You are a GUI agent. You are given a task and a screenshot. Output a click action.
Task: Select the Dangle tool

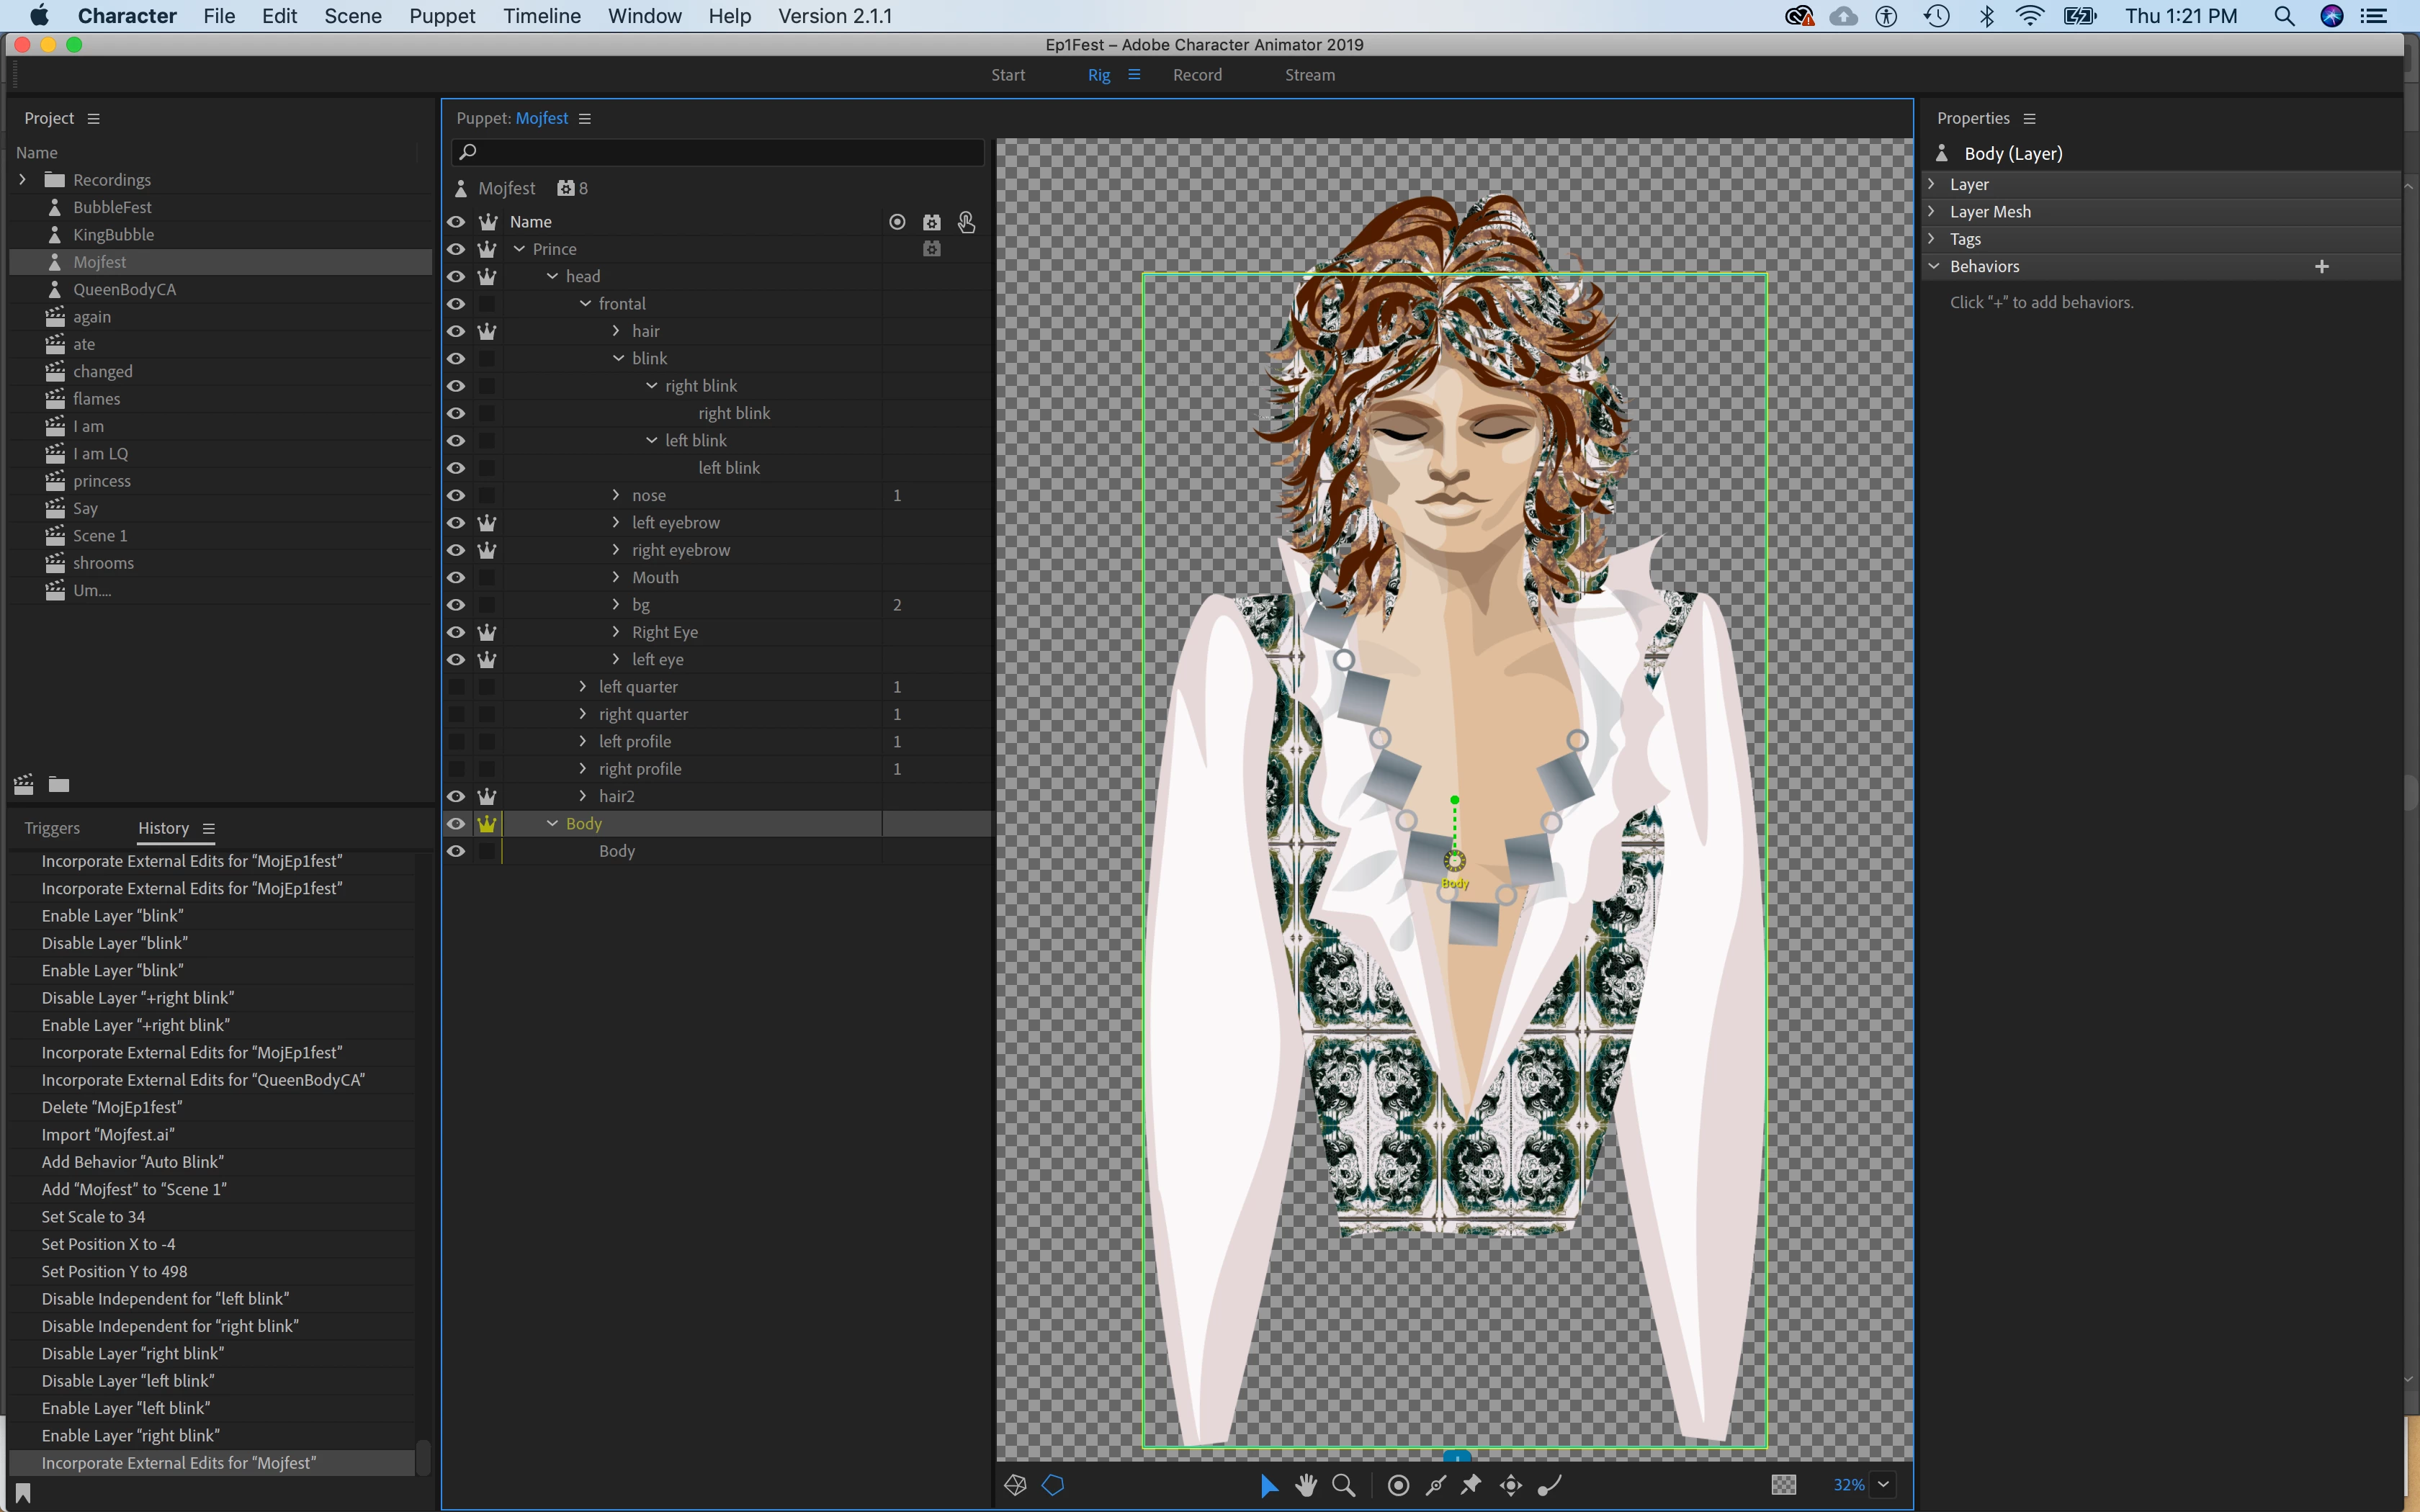[x=1549, y=1485]
